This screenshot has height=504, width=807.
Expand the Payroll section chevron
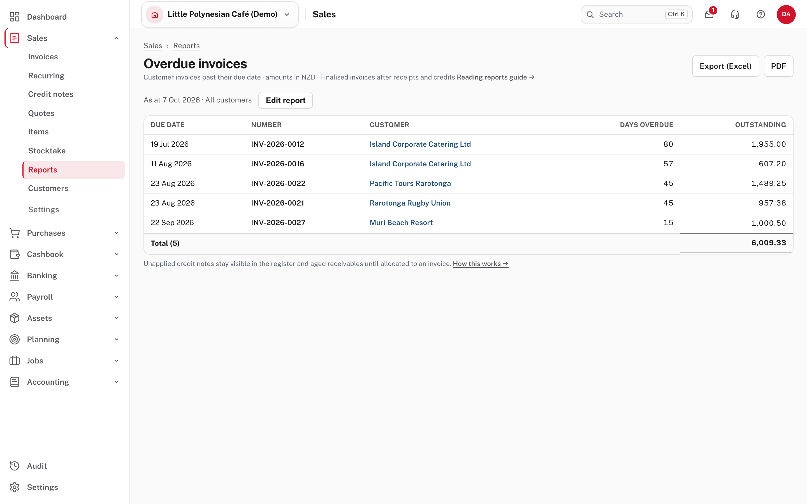click(x=117, y=297)
